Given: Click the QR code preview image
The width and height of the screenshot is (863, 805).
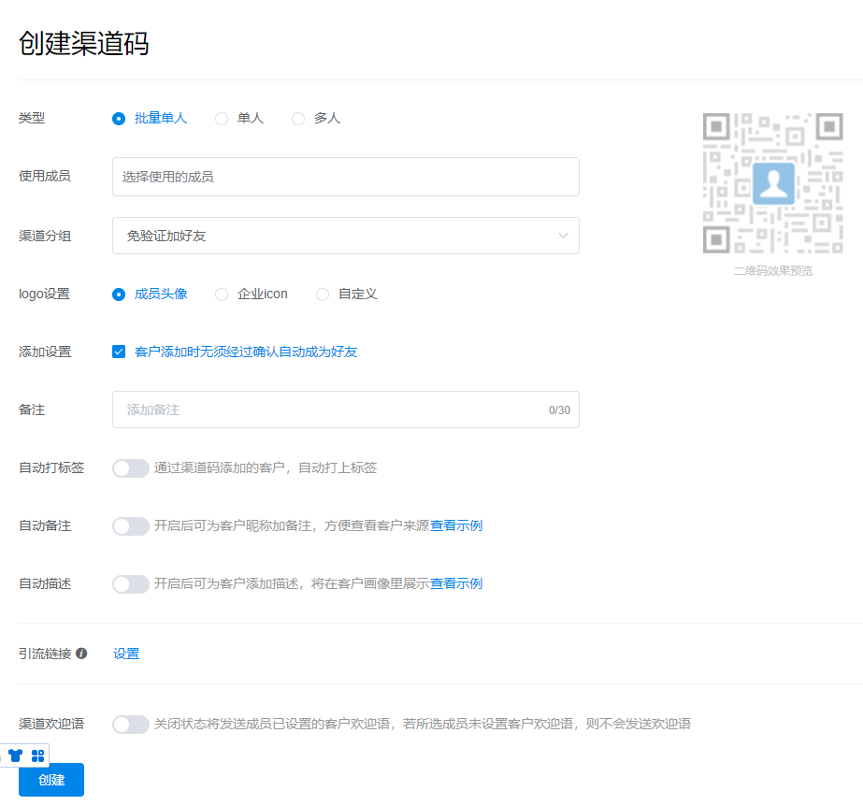Looking at the screenshot, I should (x=772, y=183).
